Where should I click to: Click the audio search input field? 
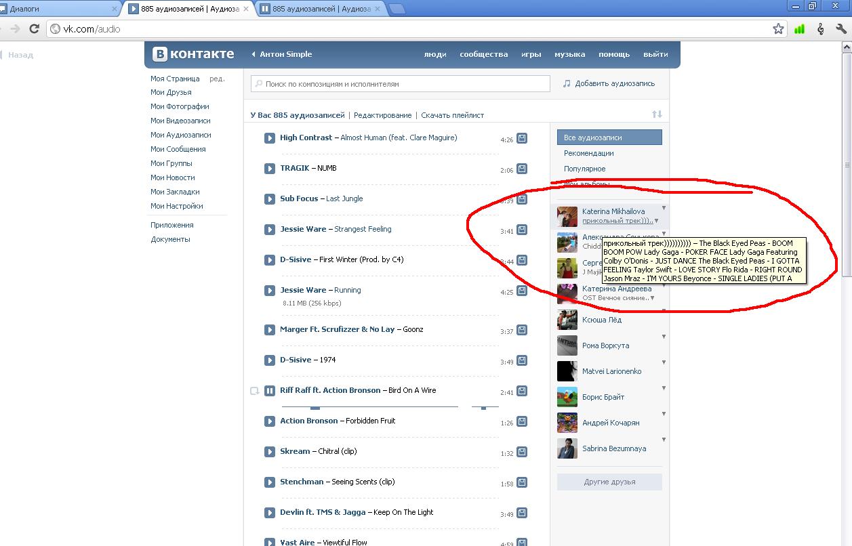coord(400,84)
